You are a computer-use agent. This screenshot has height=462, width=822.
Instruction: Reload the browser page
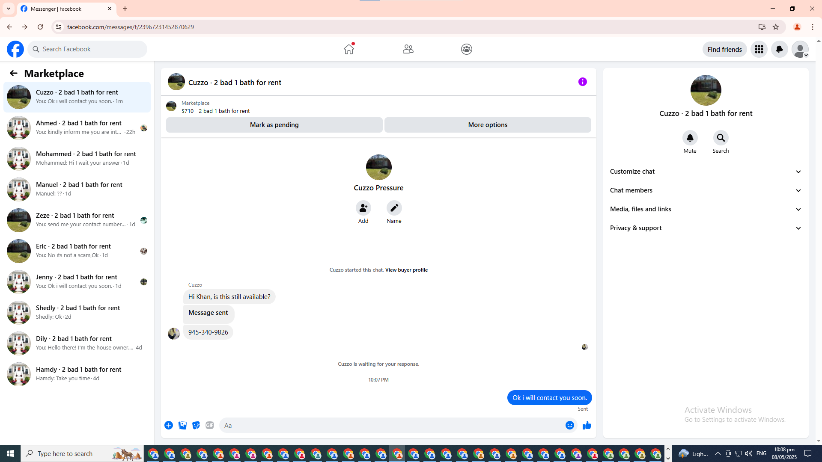pyautogui.click(x=40, y=27)
